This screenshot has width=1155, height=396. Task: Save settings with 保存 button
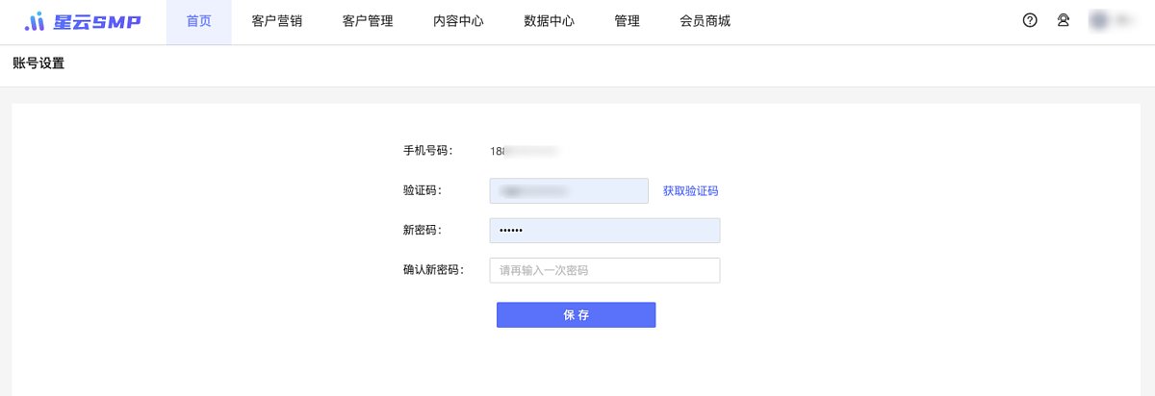(x=576, y=315)
